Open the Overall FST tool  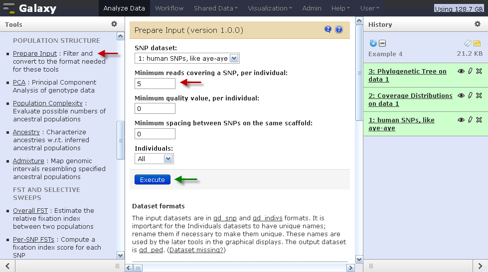click(x=30, y=210)
